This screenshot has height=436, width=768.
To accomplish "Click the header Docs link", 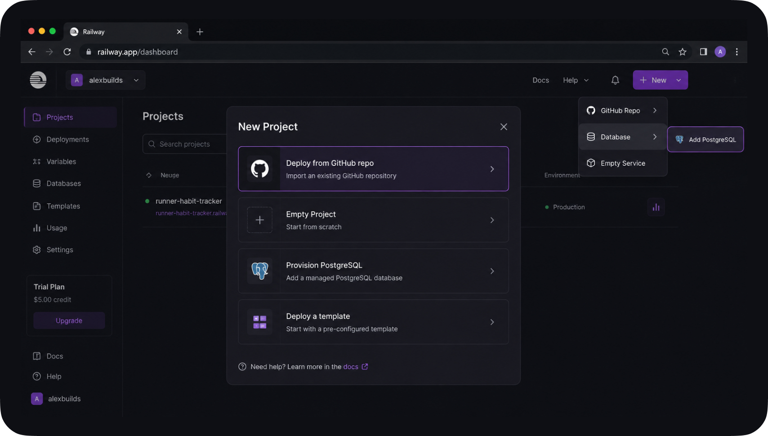I will coord(540,80).
